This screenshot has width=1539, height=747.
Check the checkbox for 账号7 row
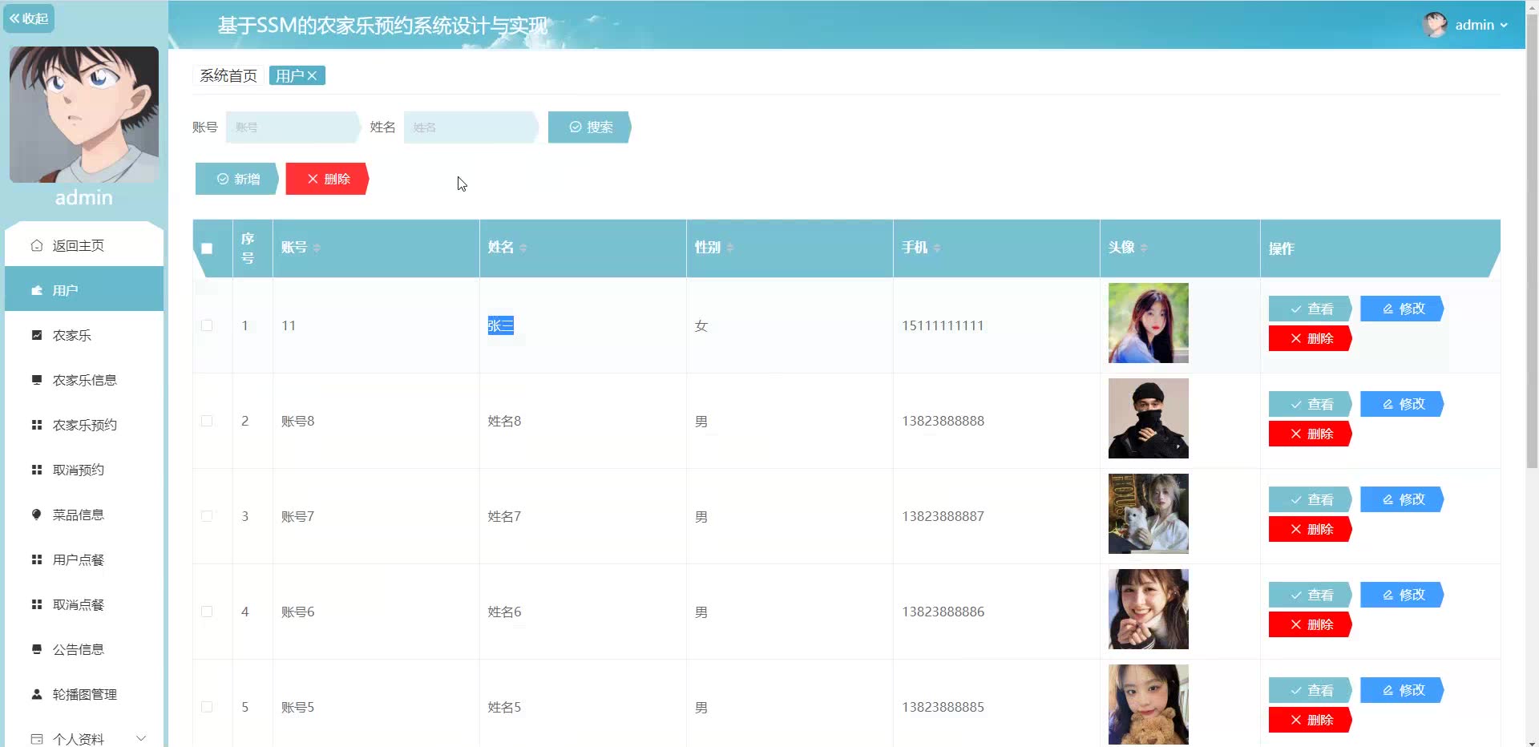pyautogui.click(x=208, y=516)
